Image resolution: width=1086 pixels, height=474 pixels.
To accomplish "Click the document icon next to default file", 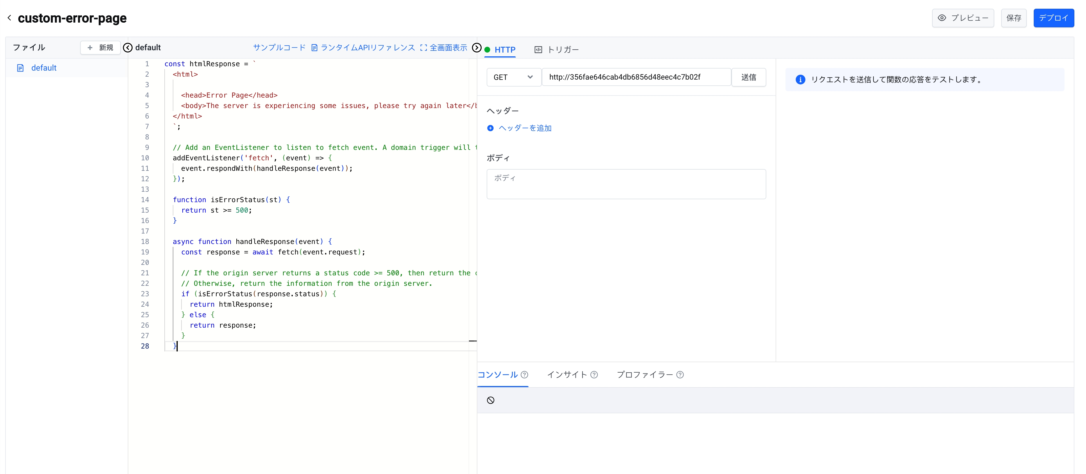I will coord(20,68).
